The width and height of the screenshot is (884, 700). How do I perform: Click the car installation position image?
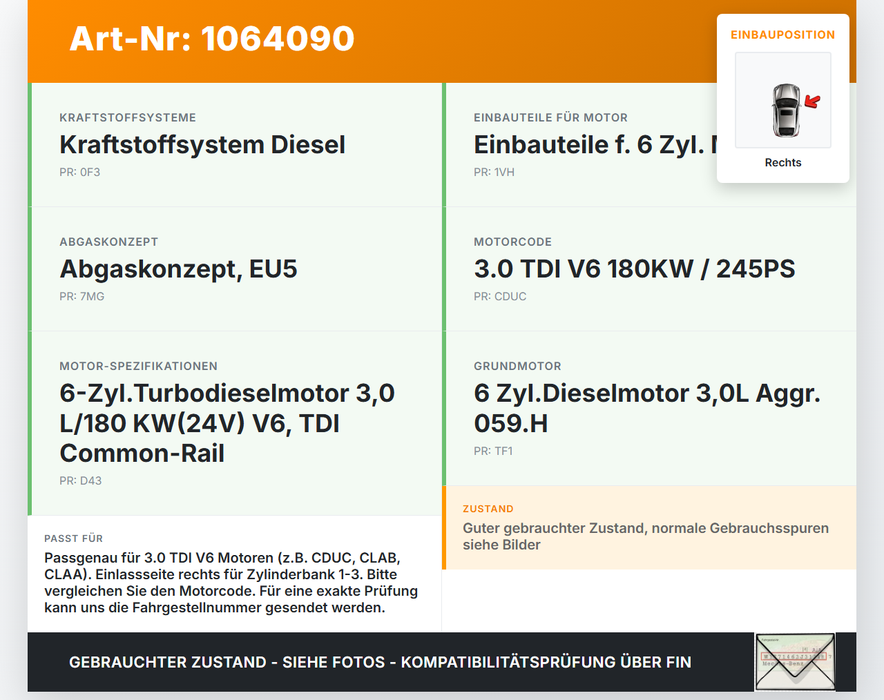(x=783, y=100)
